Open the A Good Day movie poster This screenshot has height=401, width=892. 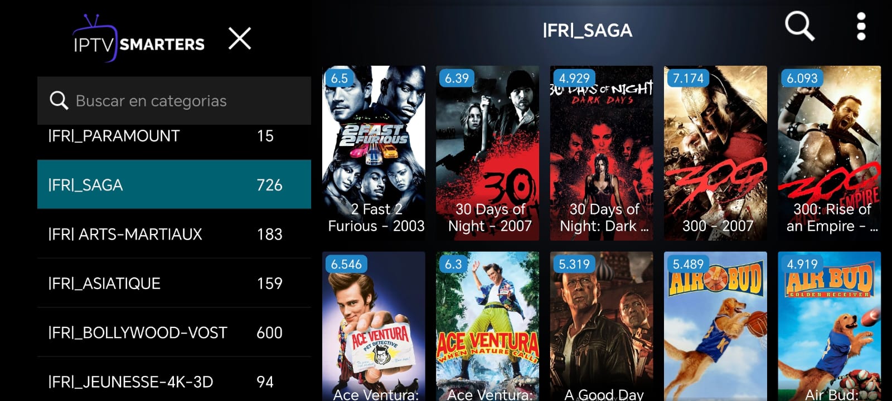click(602, 326)
